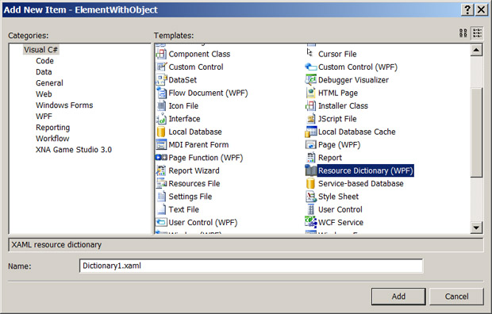The image size is (492, 314).
Task: Select the Debugger Visualizer icon
Action: click(310, 79)
